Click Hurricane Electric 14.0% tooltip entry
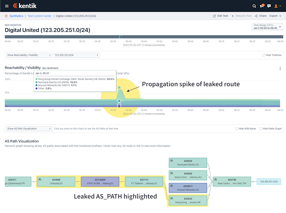The height and width of the screenshot is (213, 286). tap(56, 82)
